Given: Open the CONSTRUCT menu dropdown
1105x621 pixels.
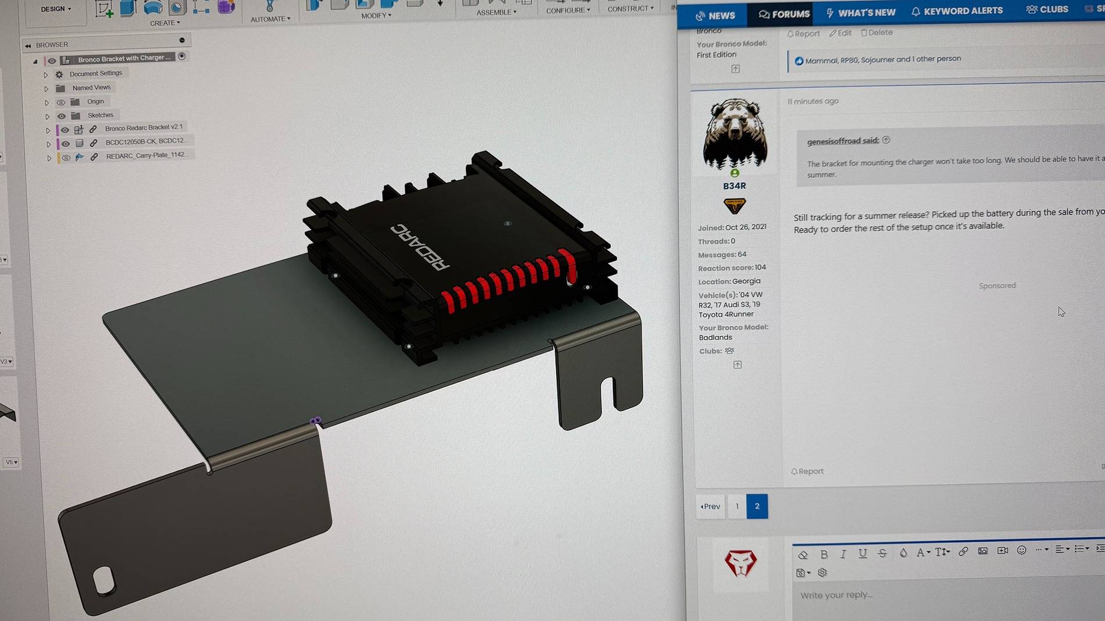Looking at the screenshot, I should (x=630, y=9).
